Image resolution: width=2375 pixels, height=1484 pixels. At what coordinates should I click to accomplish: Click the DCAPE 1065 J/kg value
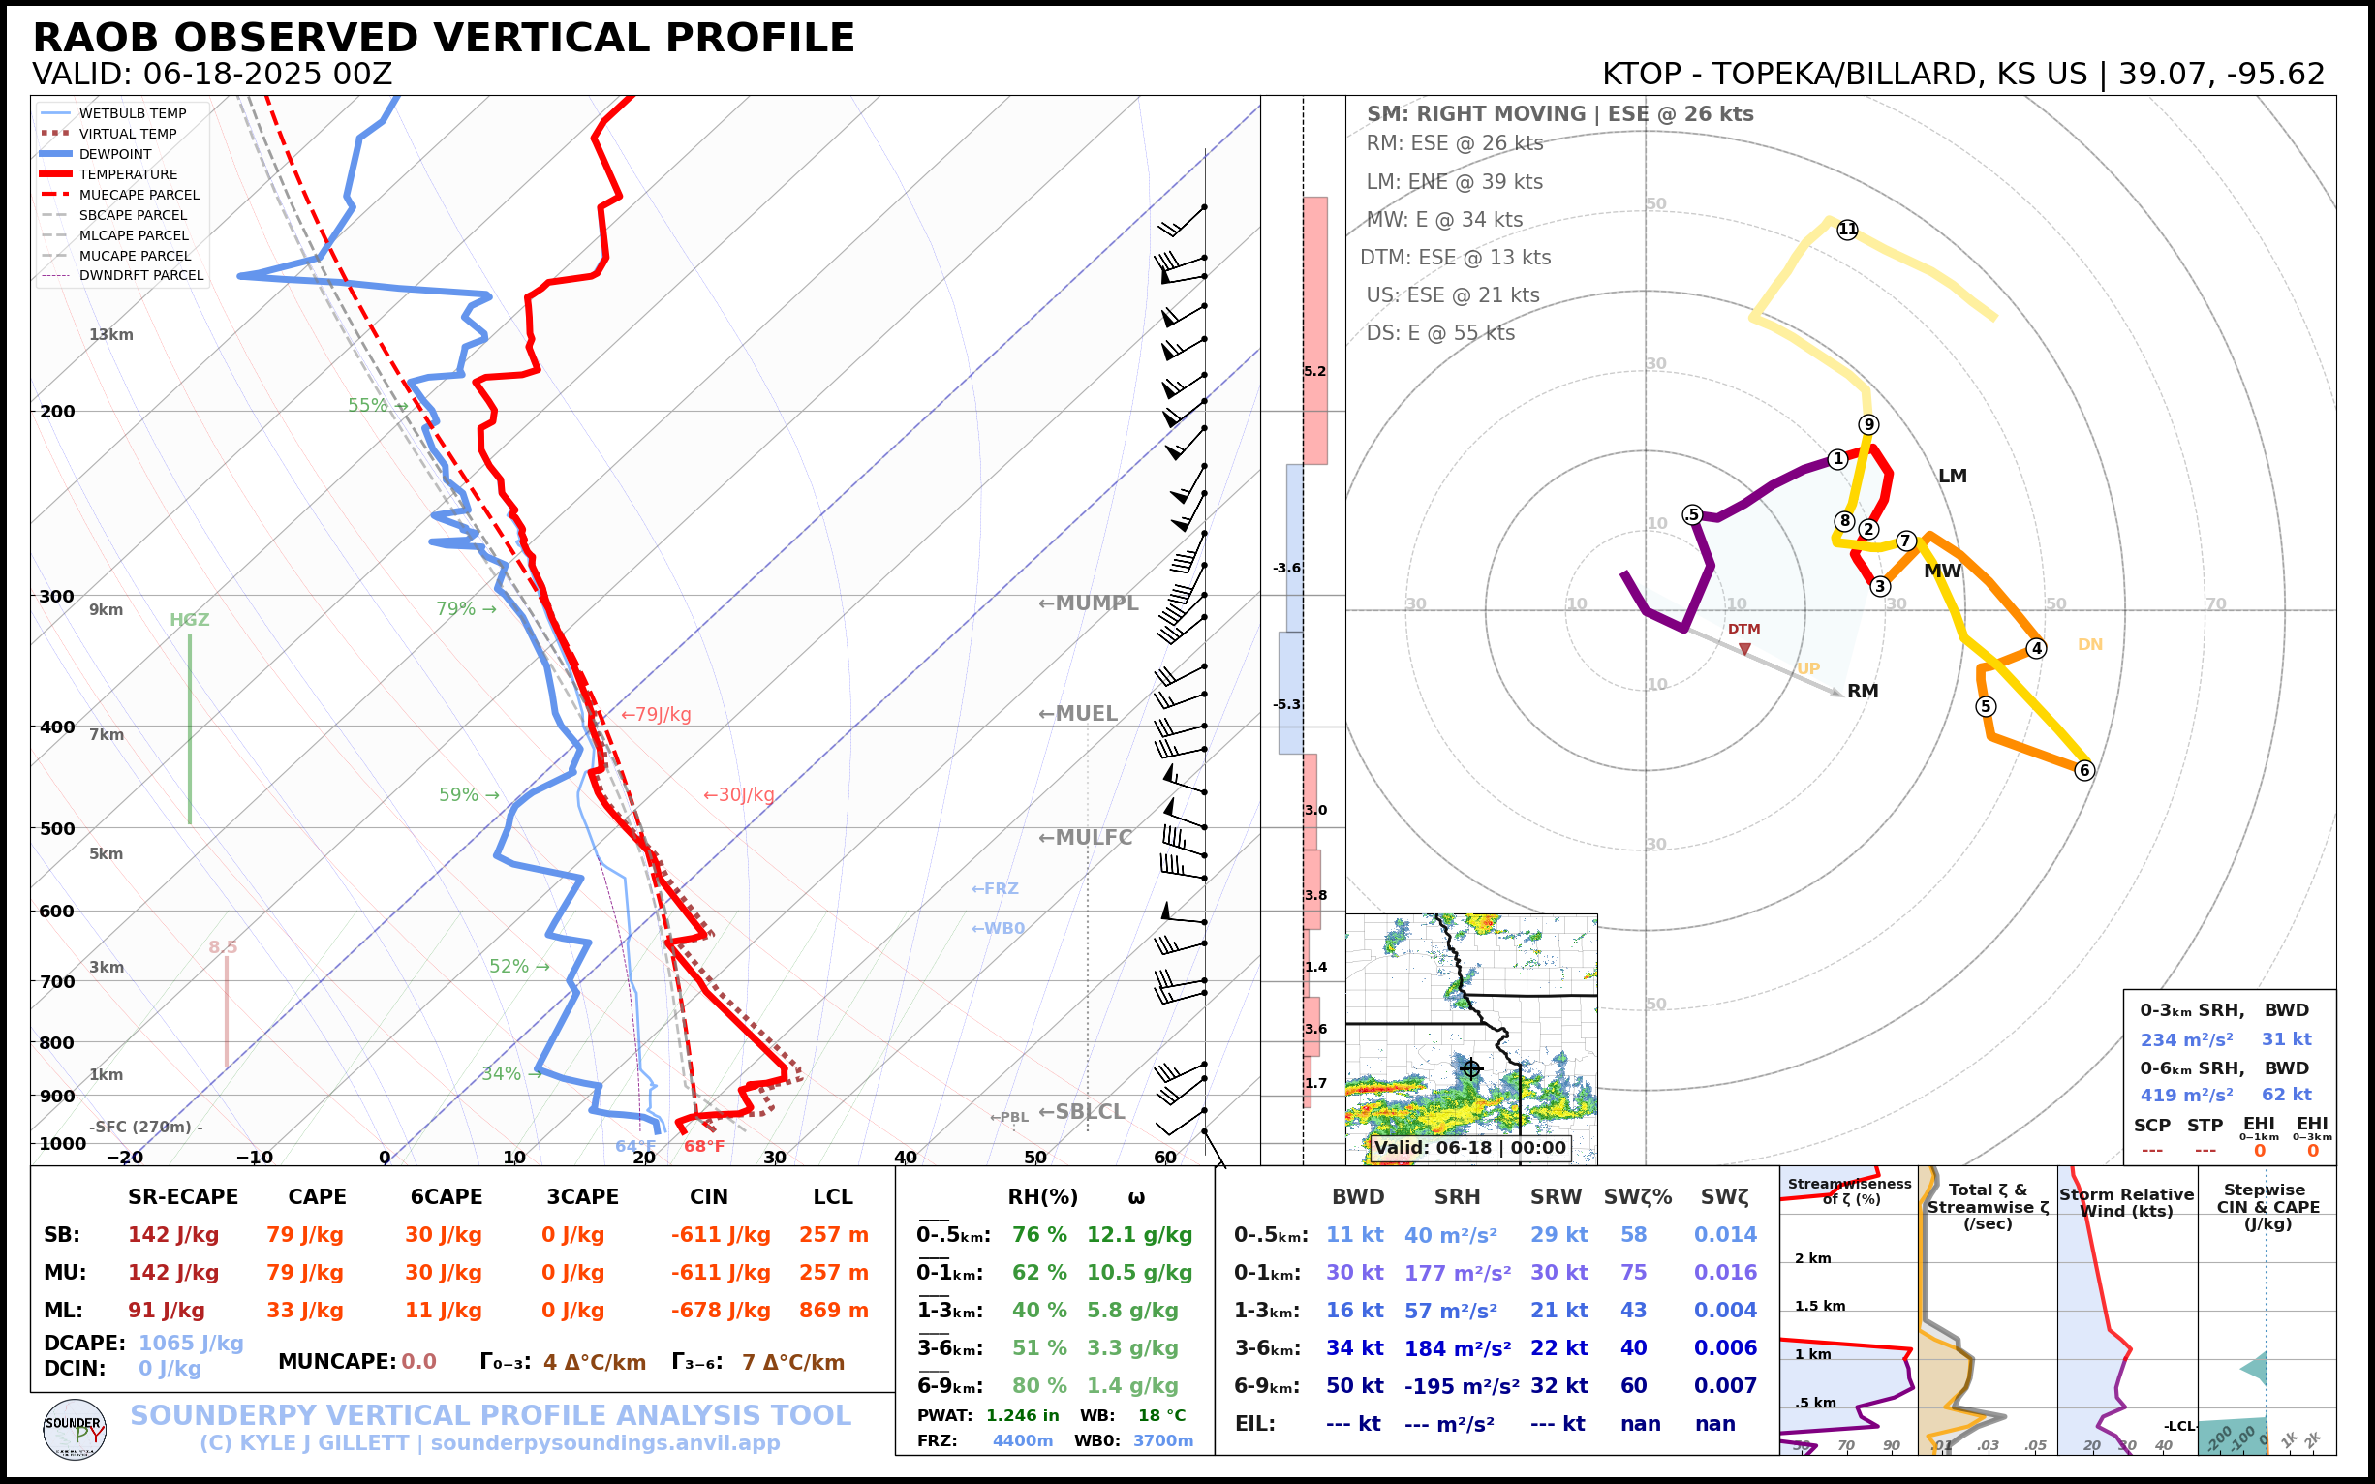point(191,1343)
